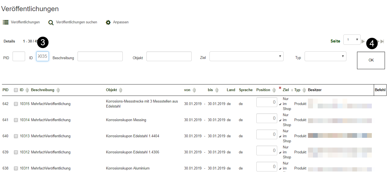Open the Seite page number dropdown
This screenshot has width=388, height=172.
[x=352, y=40]
